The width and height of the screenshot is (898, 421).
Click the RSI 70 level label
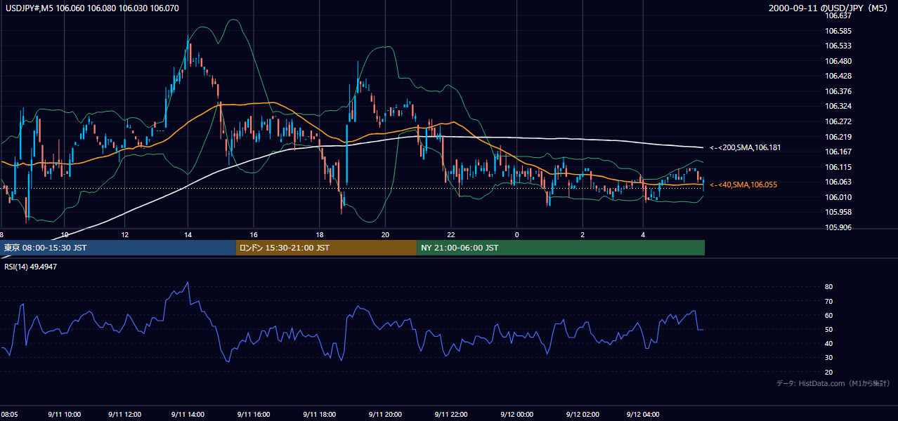pyautogui.click(x=828, y=301)
